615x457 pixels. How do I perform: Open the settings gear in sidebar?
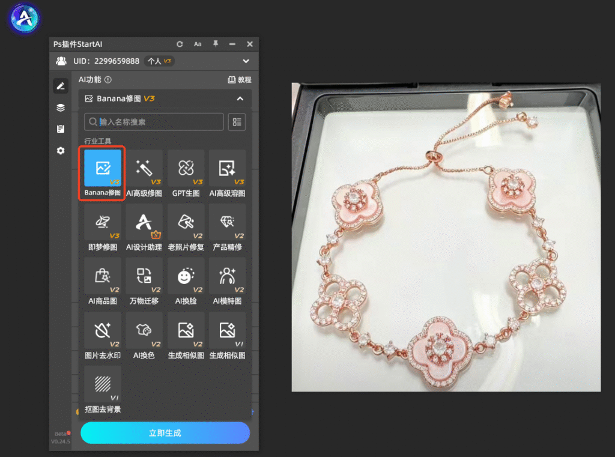[61, 151]
